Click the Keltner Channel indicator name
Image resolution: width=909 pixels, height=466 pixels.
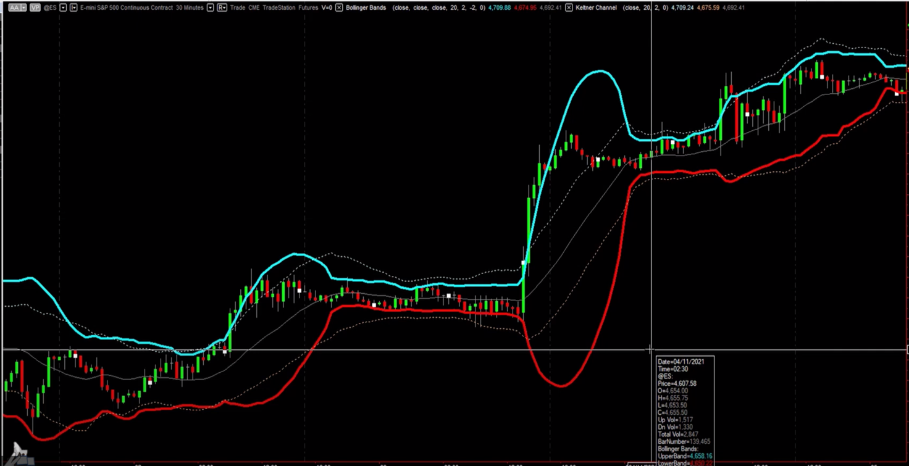597,8
